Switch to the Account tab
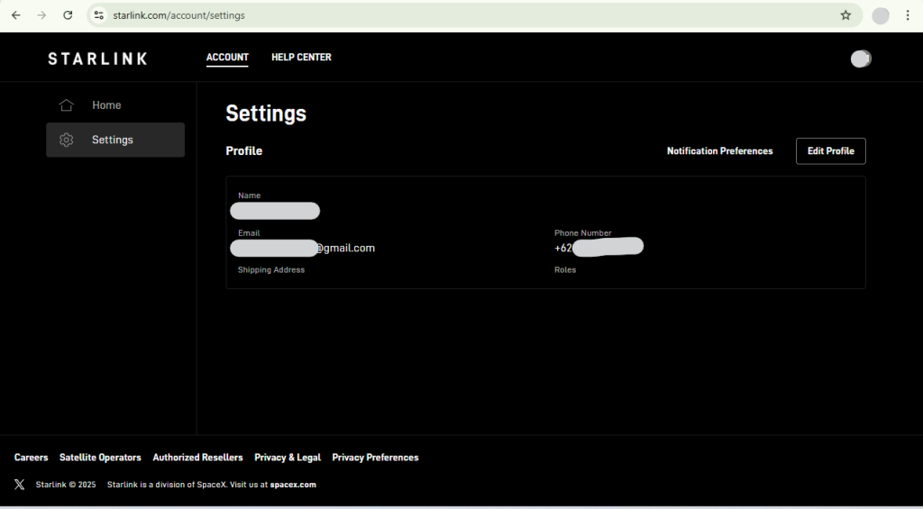 pos(227,58)
